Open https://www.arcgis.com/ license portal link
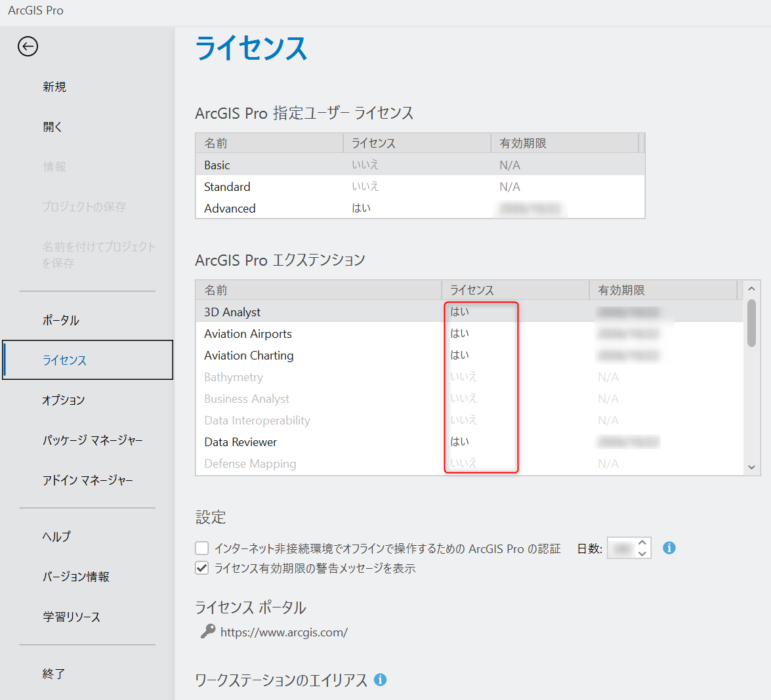771x700 pixels. click(x=283, y=632)
